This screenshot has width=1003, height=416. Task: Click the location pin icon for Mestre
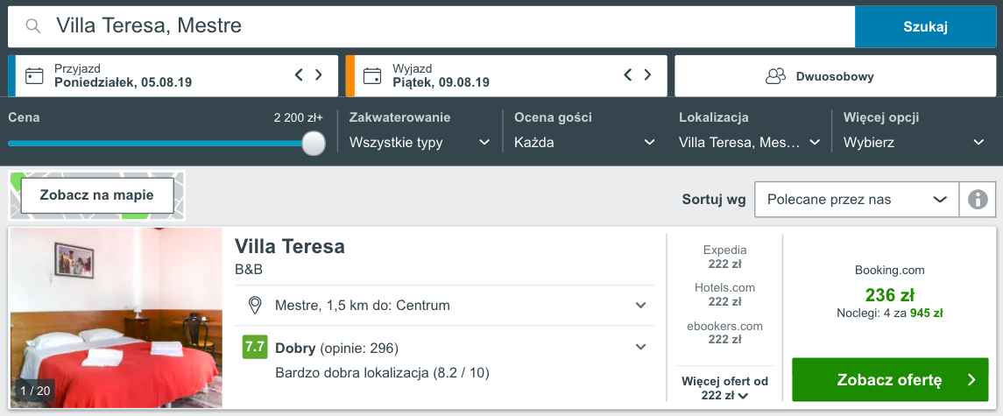pyautogui.click(x=255, y=306)
